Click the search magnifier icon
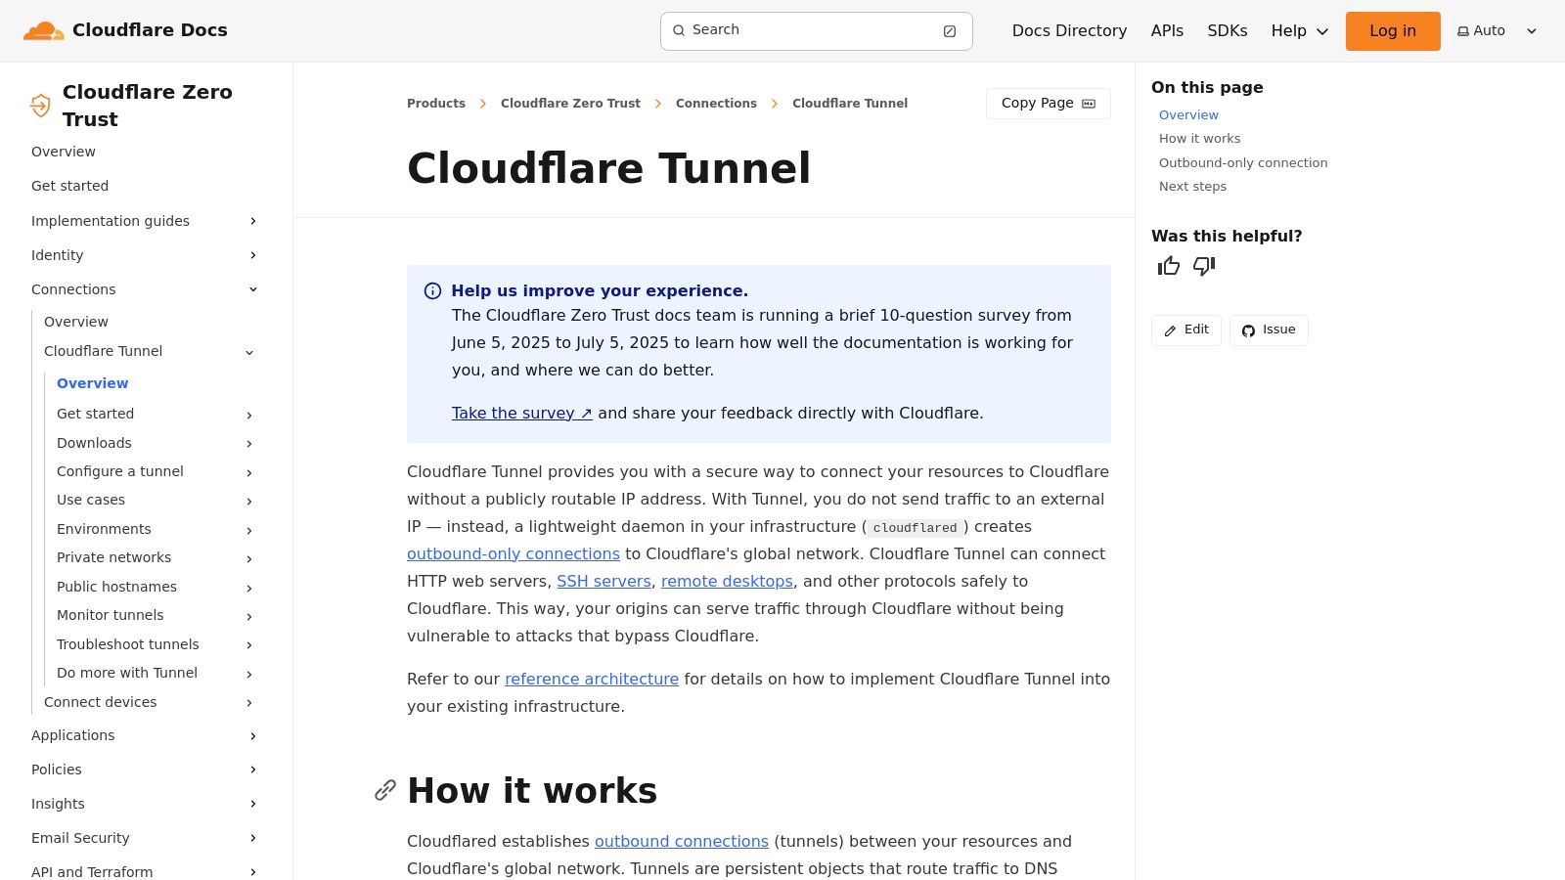The width and height of the screenshot is (1565, 880). (679, 30)
